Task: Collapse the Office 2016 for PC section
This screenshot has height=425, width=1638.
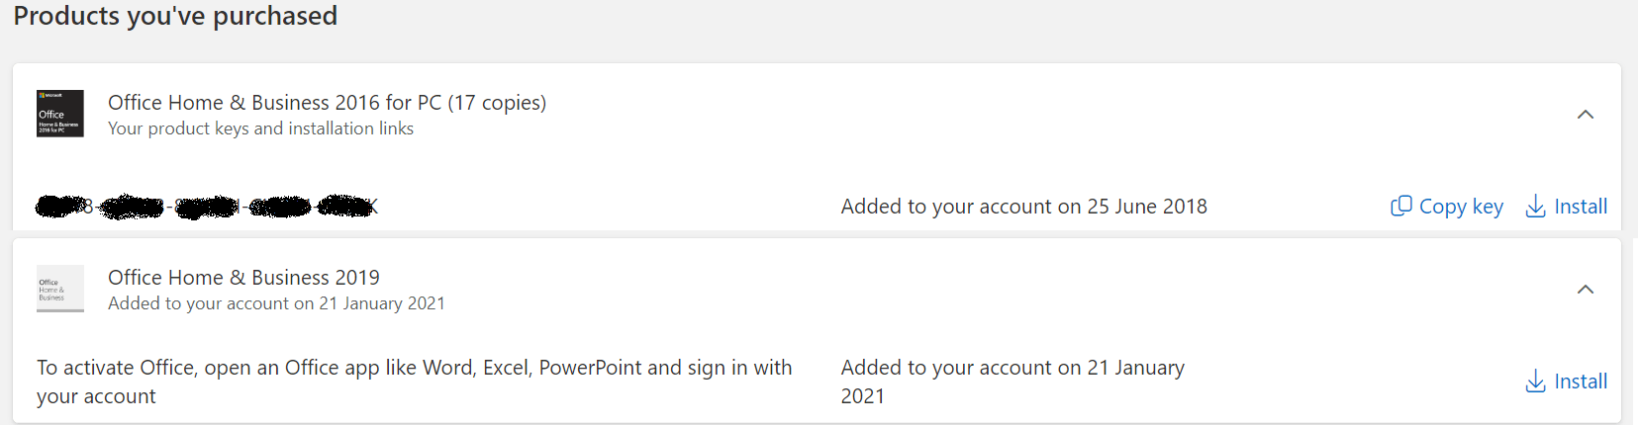Action: (1585, 115)
